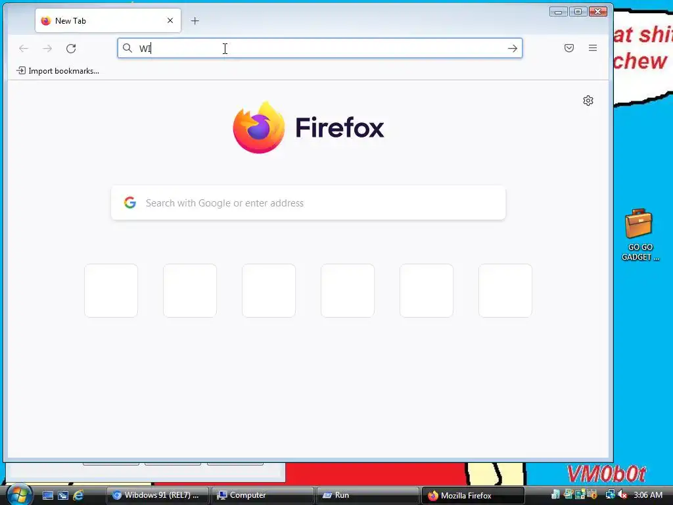Click the Google G logo in search box
673x505 pixels.
click(130, 203)
